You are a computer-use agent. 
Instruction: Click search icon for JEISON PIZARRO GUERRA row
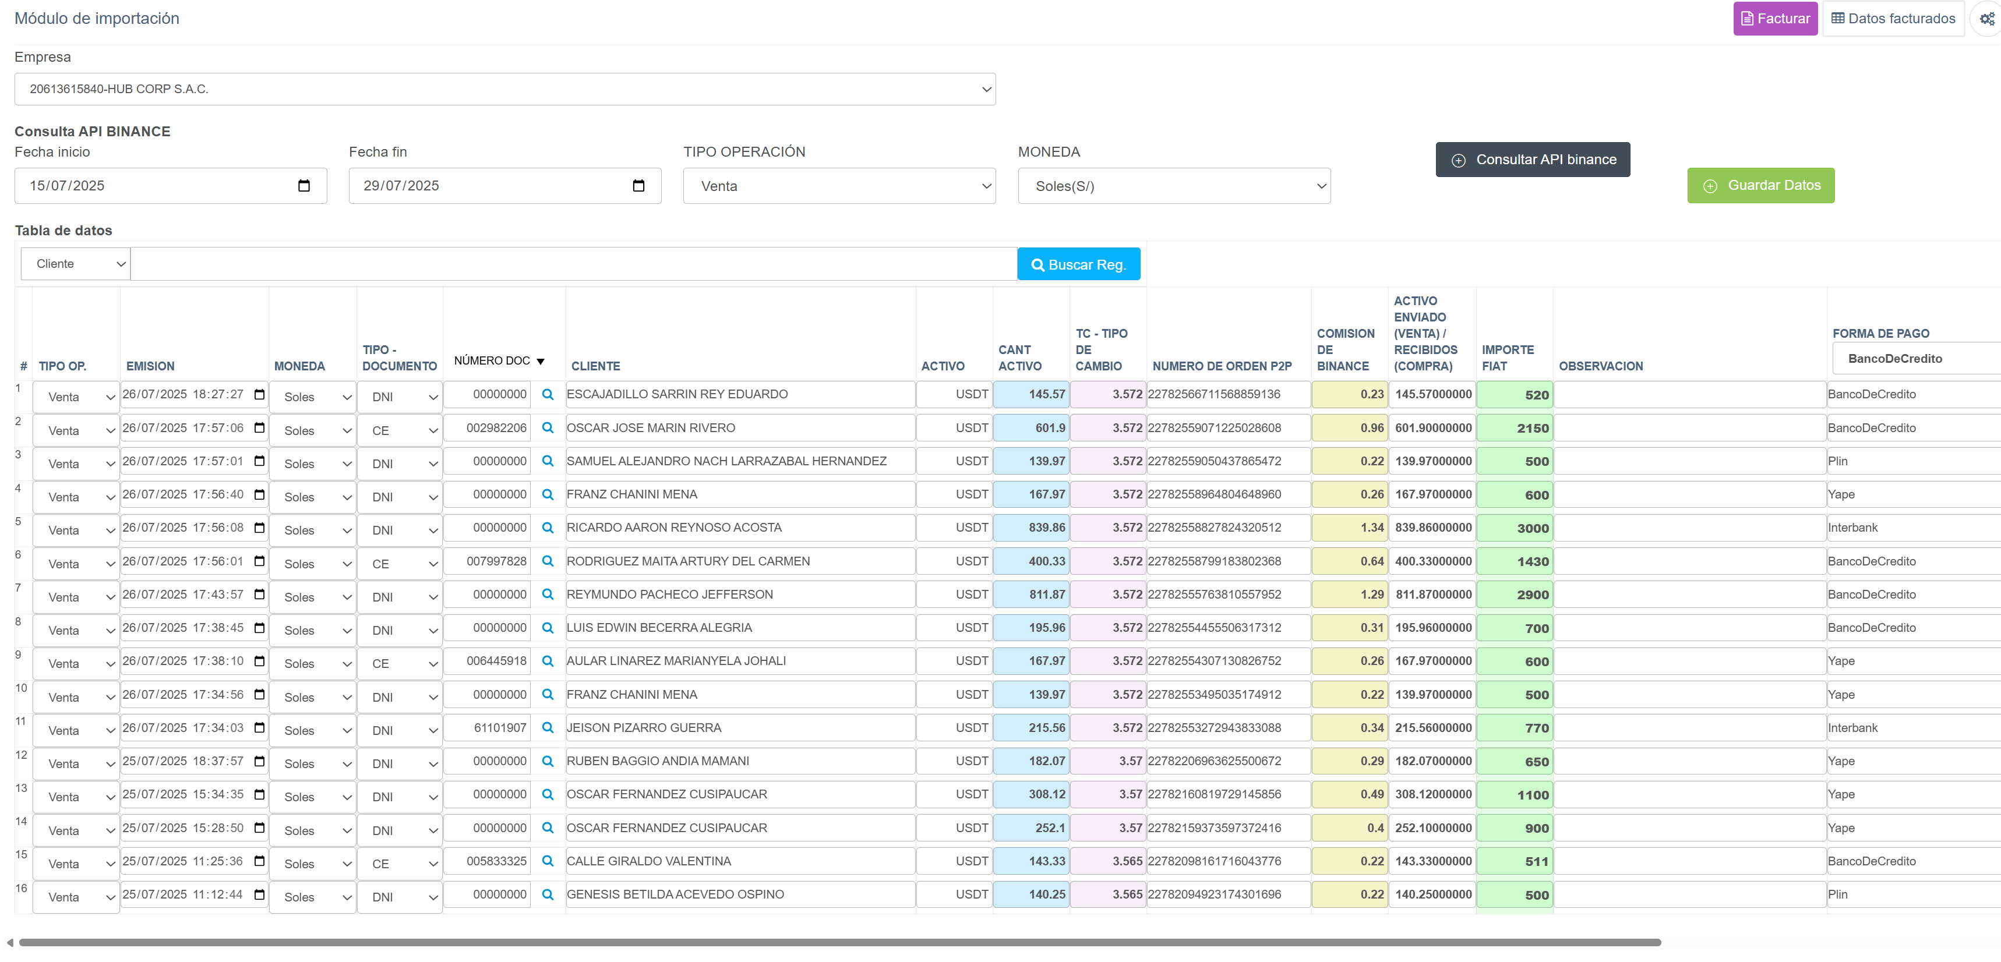pos(548,727)
